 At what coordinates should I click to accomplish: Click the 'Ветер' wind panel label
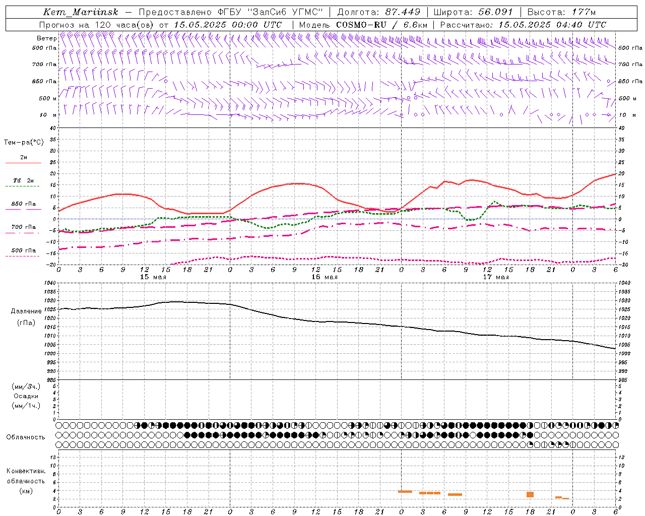46,38
